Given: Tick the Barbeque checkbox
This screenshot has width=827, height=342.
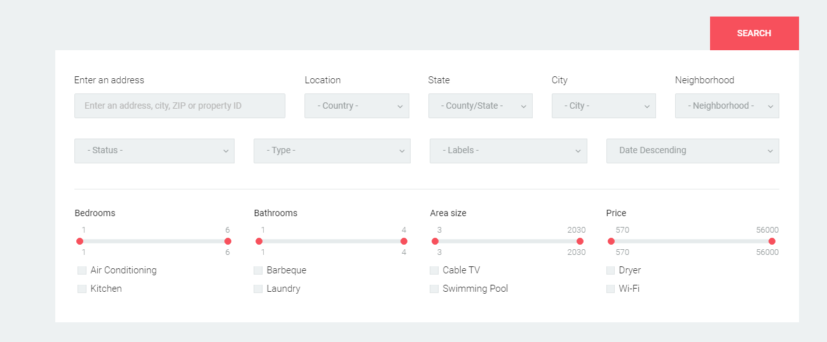Looking at the screenshot, I should 258,270.
